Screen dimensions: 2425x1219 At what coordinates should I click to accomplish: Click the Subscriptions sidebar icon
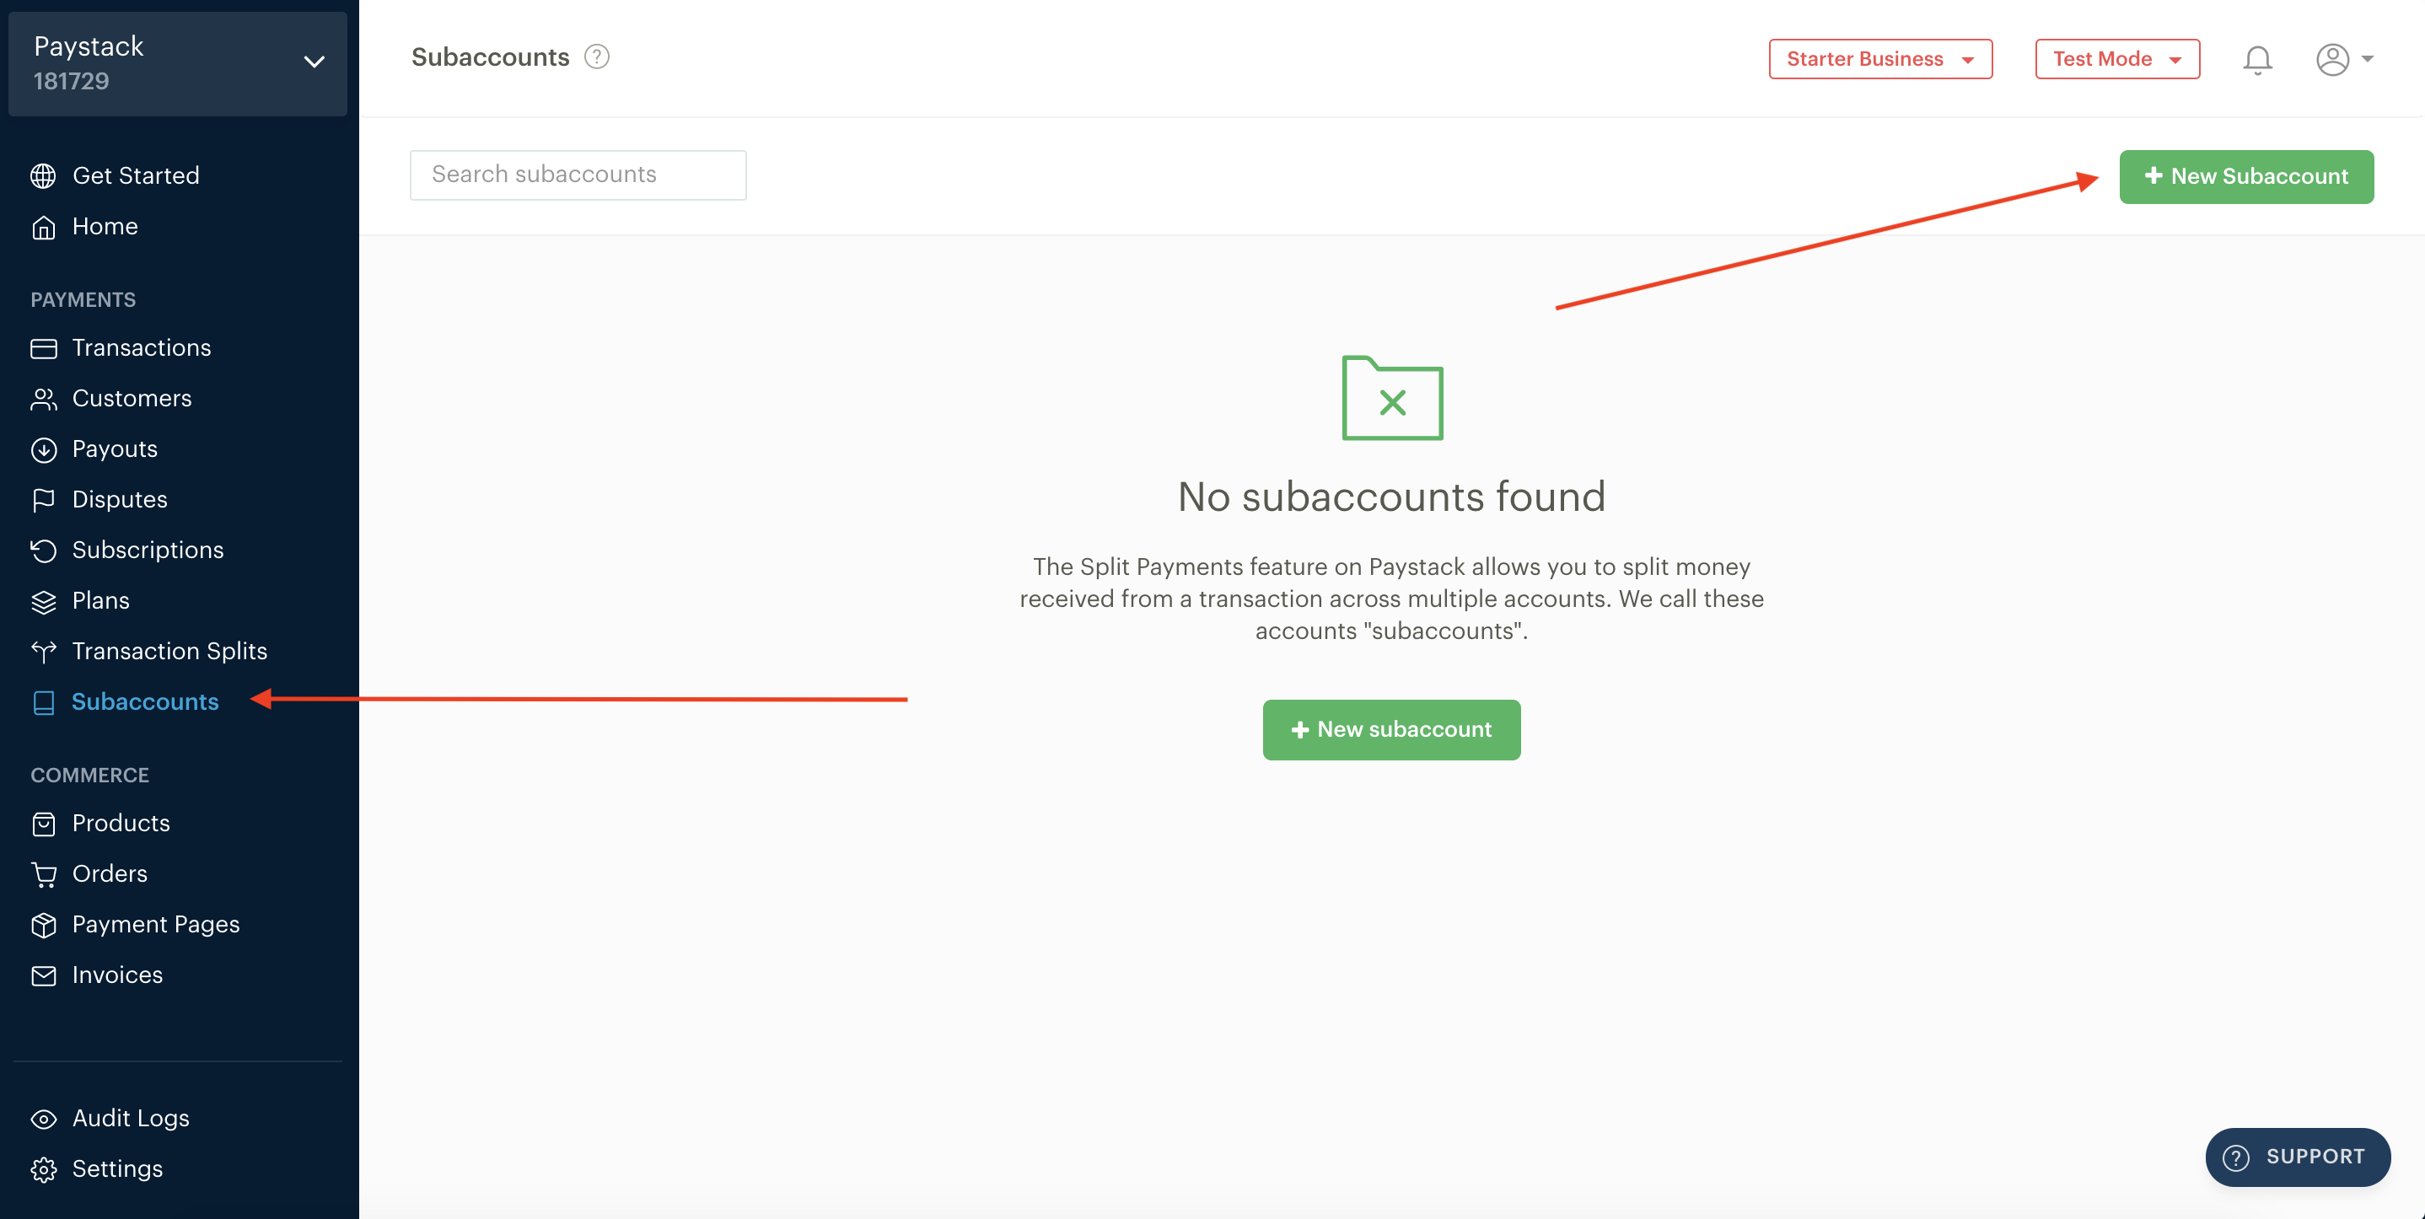coord(45,549)
